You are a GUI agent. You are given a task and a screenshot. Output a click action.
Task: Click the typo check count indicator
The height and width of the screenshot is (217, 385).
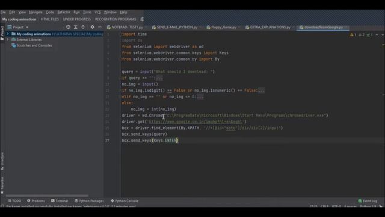(x=370, y=35)
